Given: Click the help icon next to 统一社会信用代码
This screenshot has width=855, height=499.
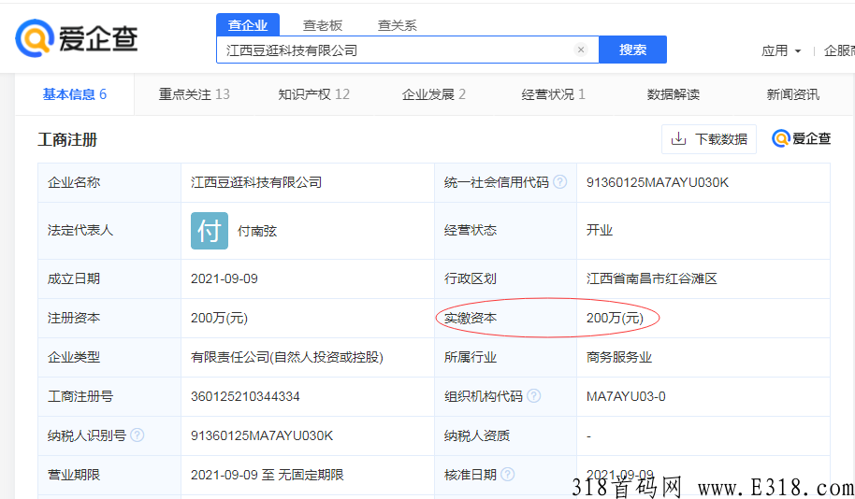Looking at the screenshot, I should pos(560,182).
